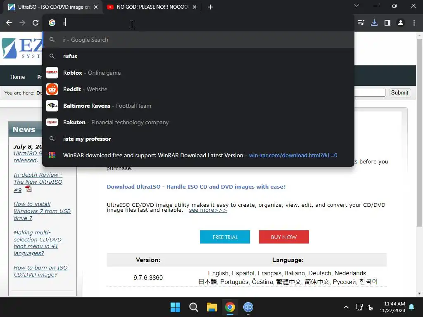The image size is (423, 317).
Task: Click the site search input field
Action: click(370, 93)
